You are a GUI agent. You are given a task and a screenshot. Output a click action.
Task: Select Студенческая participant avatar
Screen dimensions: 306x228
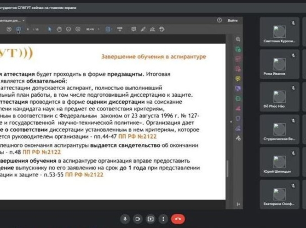(279, 129)
